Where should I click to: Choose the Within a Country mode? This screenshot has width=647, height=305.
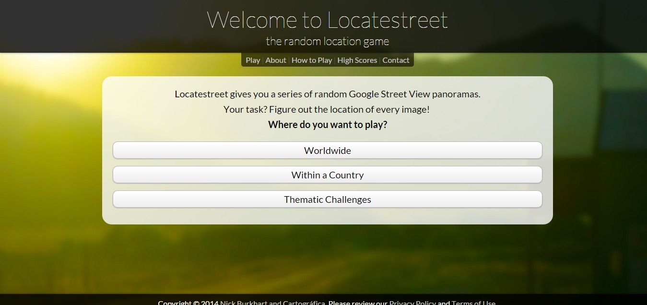[x=327, y=175]
